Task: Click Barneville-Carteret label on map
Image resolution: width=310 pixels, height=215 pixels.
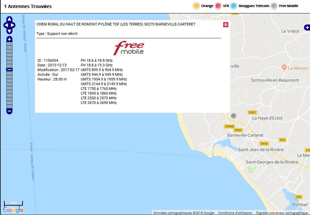Action: [245, 135]
